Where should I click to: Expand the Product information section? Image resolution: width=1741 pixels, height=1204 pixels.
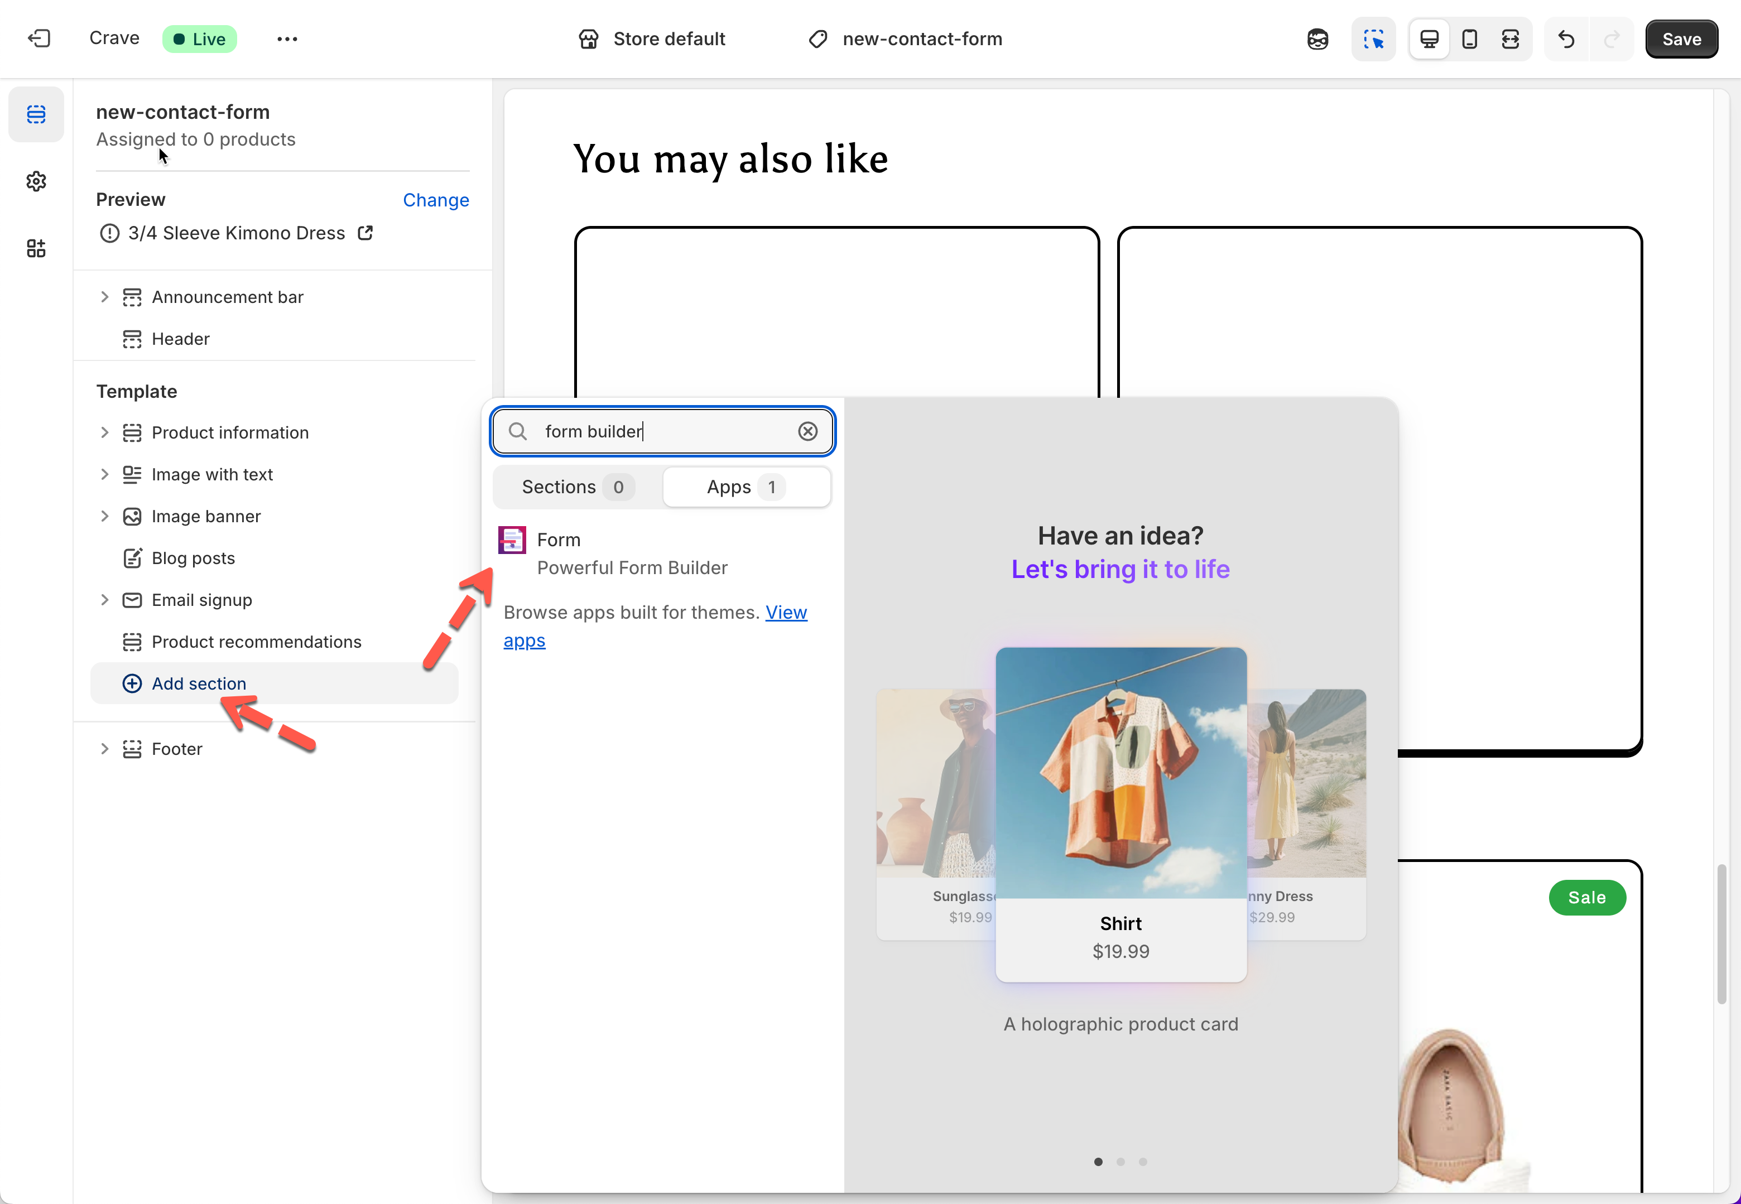105,432
